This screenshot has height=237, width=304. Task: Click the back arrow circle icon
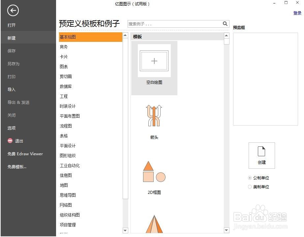pos(13,11)
